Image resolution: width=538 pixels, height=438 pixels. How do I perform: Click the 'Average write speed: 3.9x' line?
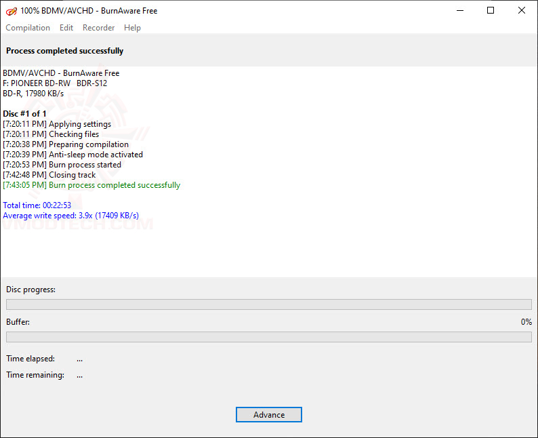(71, 216)
